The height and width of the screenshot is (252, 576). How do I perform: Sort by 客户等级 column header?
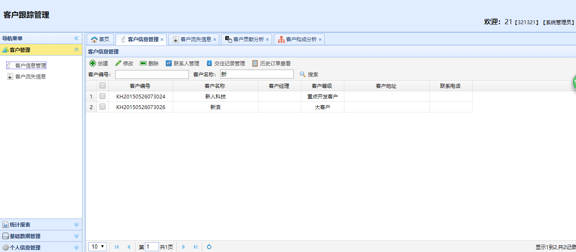click(322, 86)
